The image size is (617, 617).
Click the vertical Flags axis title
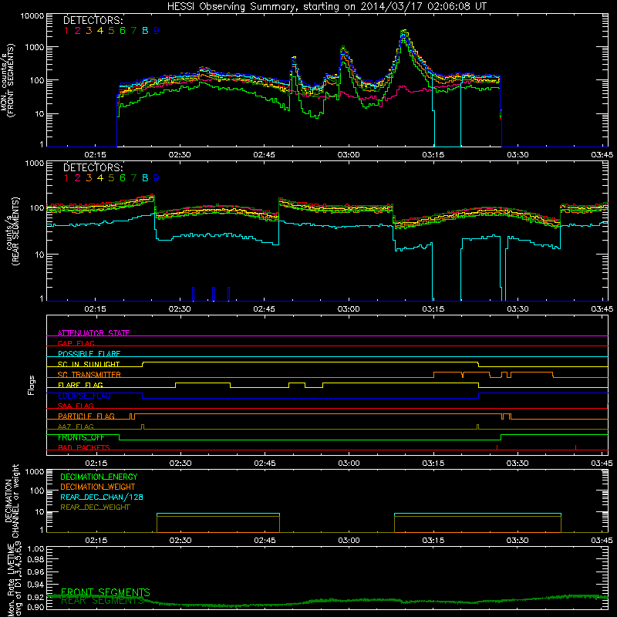(x=32, y=385)
